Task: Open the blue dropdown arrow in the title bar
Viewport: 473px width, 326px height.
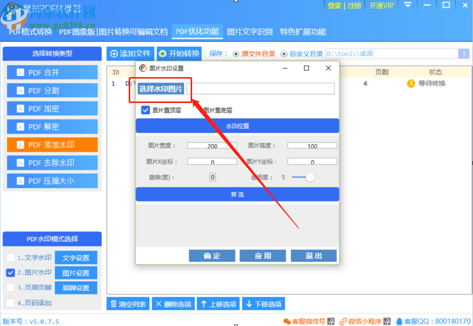Action: [x=408, y=5]
